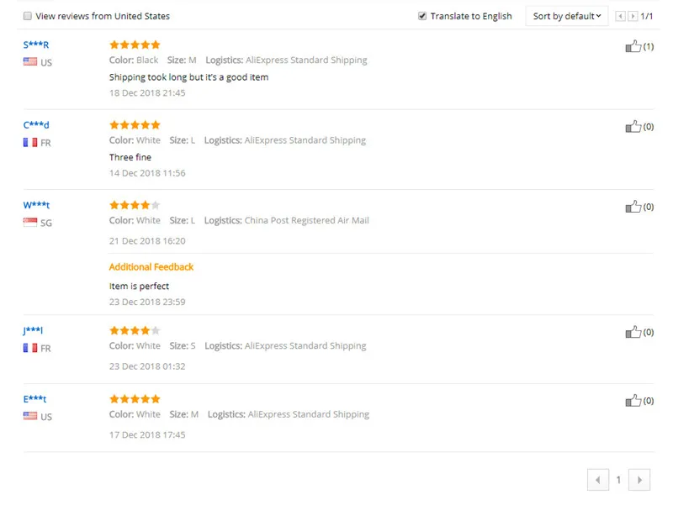Screen dimensions: 673x505
Task: Open reviewer S***R's profile link
Action: [36, 45]
